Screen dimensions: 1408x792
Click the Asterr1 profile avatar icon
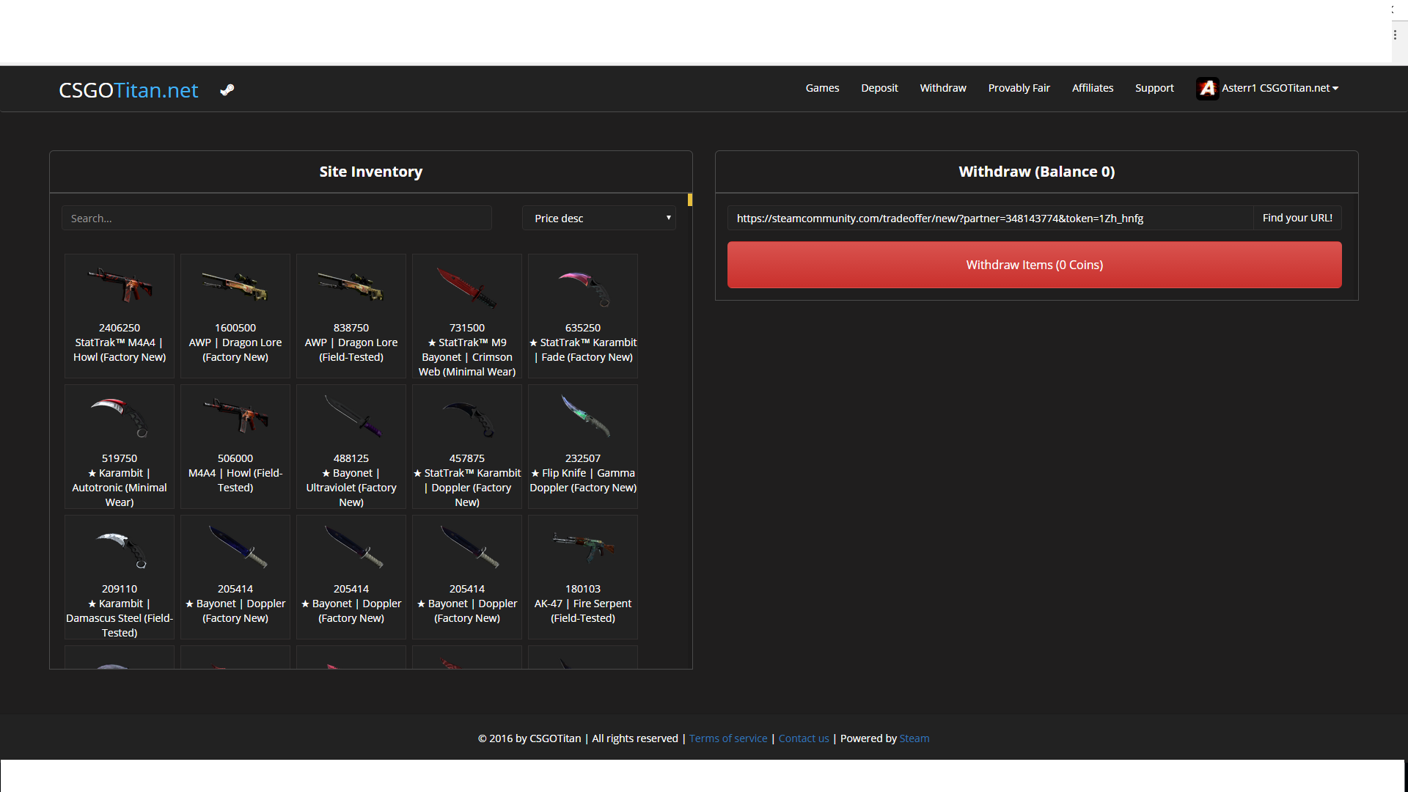coord(1207,88)
